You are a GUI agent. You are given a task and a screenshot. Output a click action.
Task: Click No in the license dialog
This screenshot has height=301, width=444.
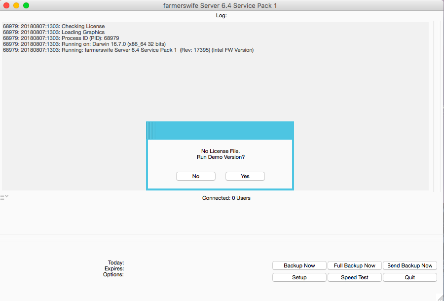click(196, 176)
